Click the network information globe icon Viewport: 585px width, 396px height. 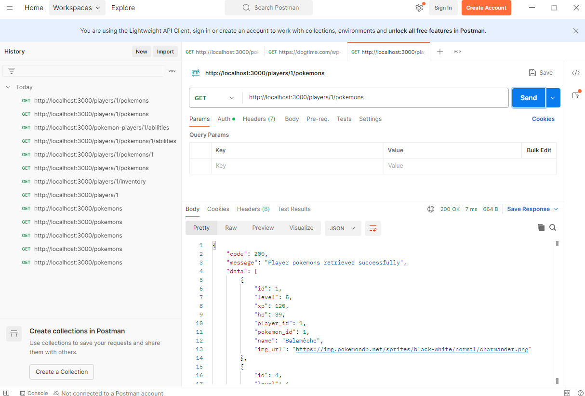(x=430, y=209)
